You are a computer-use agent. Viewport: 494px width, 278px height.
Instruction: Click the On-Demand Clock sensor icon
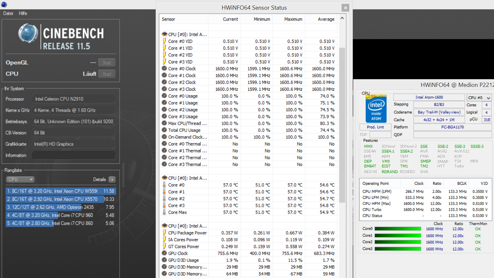point(164,137)
